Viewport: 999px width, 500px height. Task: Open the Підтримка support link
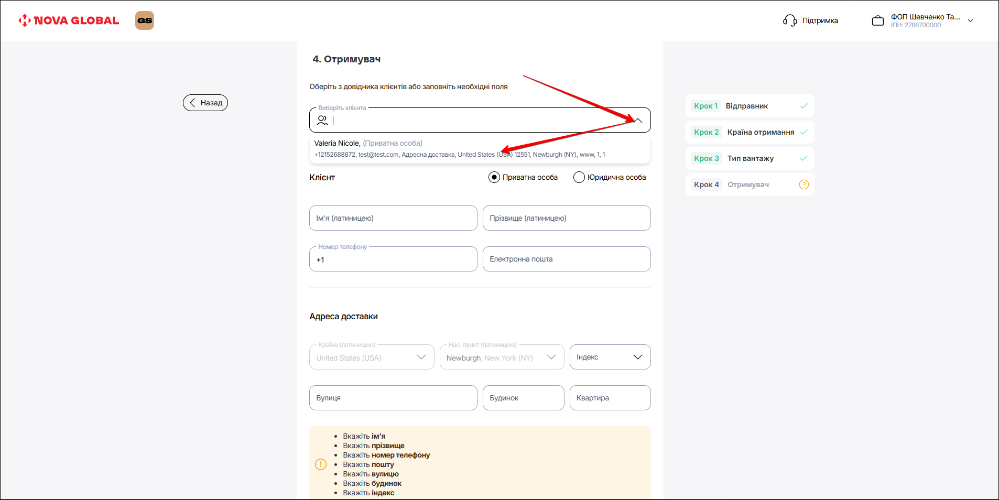(820, 20)
